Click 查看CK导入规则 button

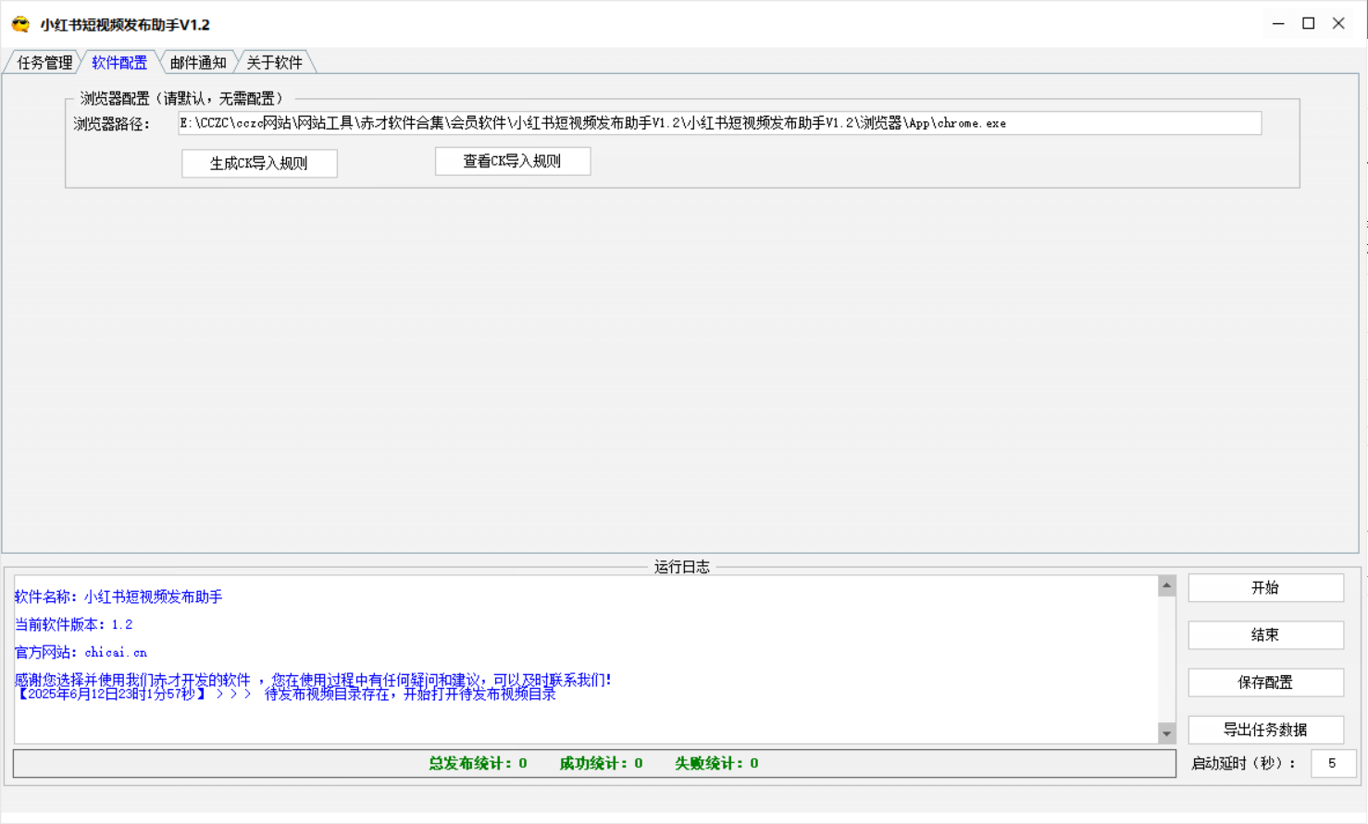[513, 161]
